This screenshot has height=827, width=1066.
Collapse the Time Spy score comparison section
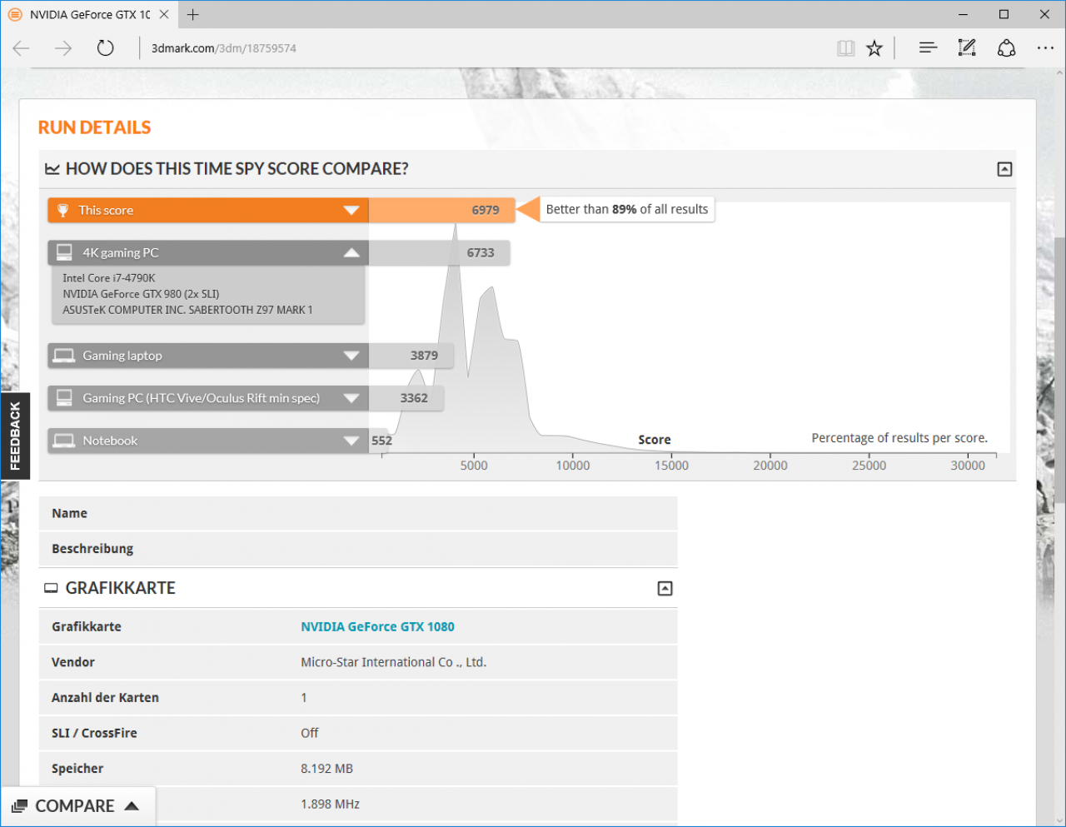pyautogui.click(x=1004, y=169)
